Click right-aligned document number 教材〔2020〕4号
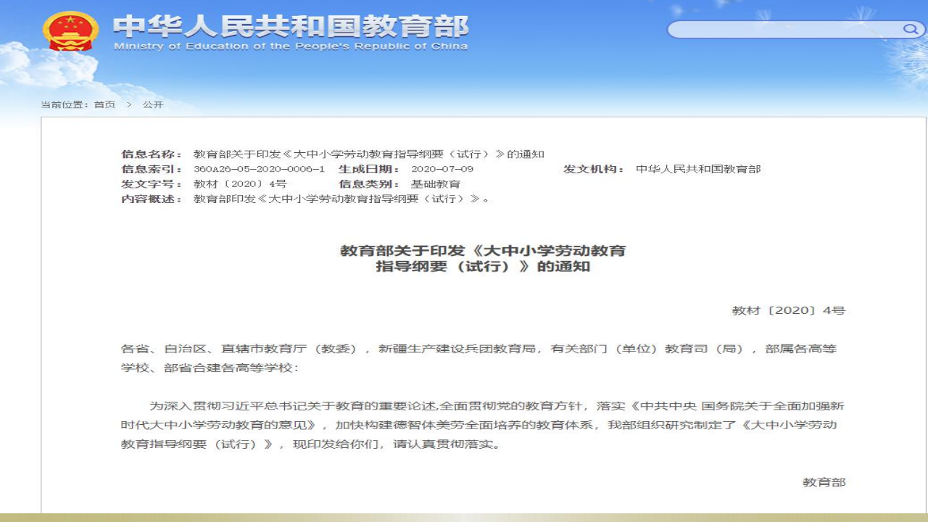 [x=789, y=310]
